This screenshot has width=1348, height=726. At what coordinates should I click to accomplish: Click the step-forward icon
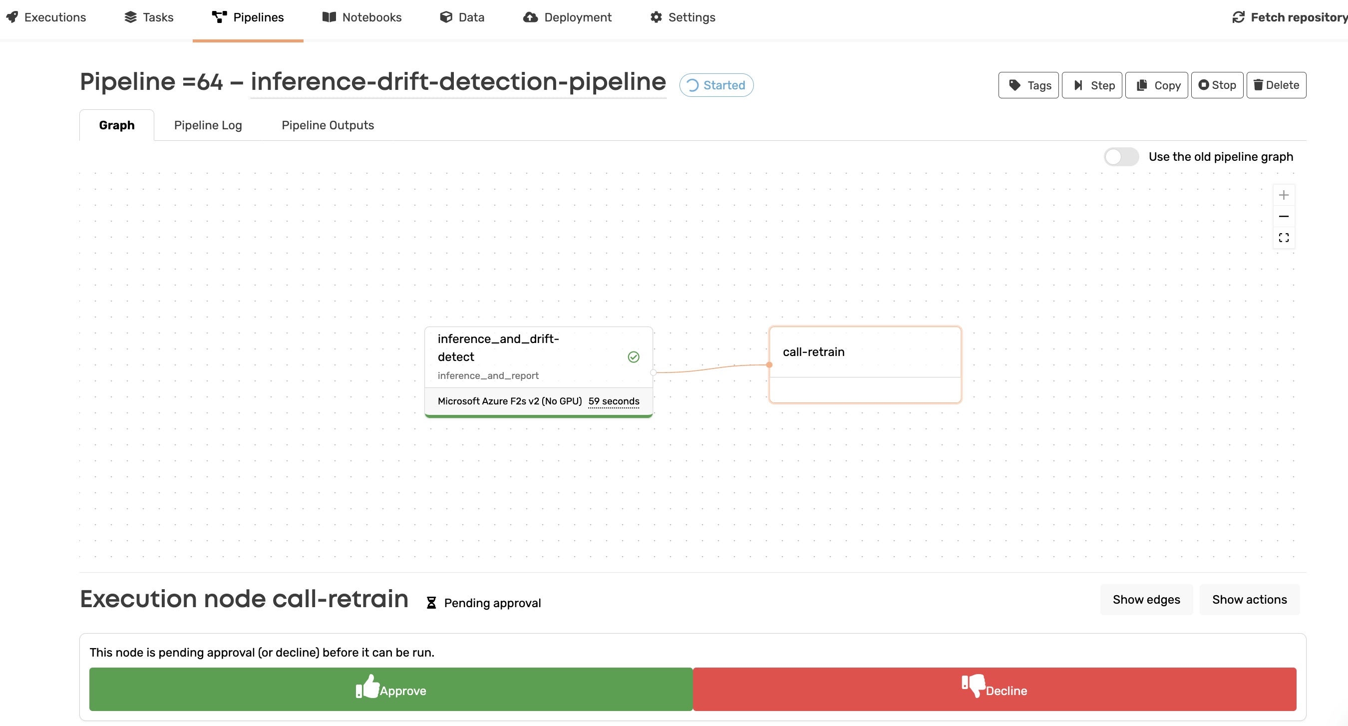(1078, 85)
